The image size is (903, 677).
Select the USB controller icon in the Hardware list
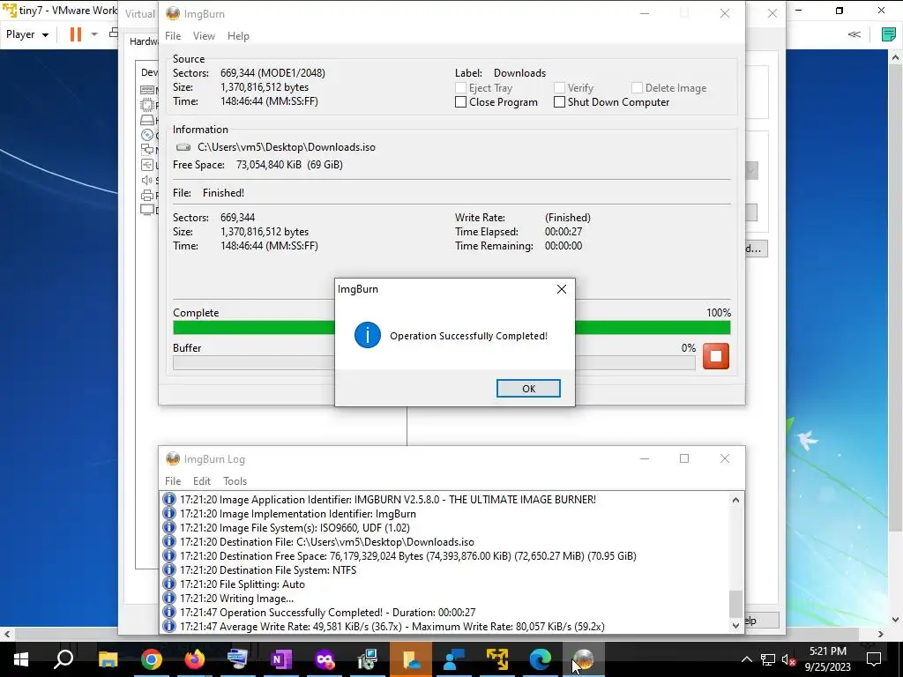pyautogui.click(x=147, y=165)
